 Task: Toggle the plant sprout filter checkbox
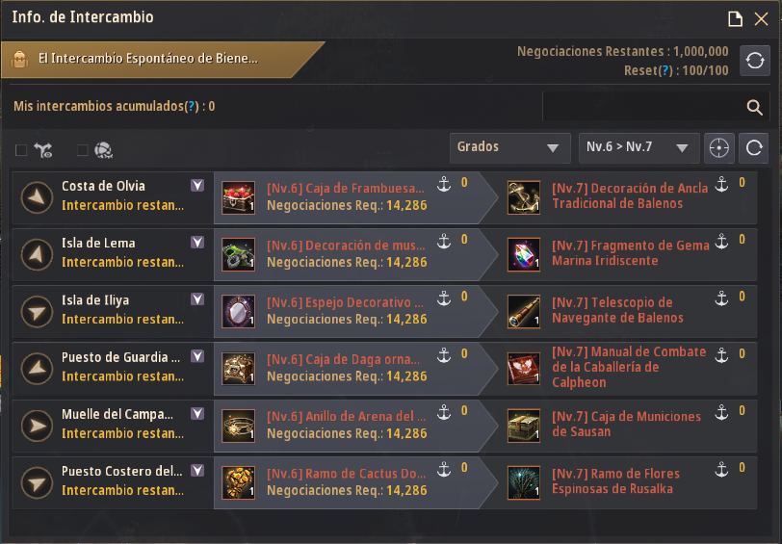point(21,150)
